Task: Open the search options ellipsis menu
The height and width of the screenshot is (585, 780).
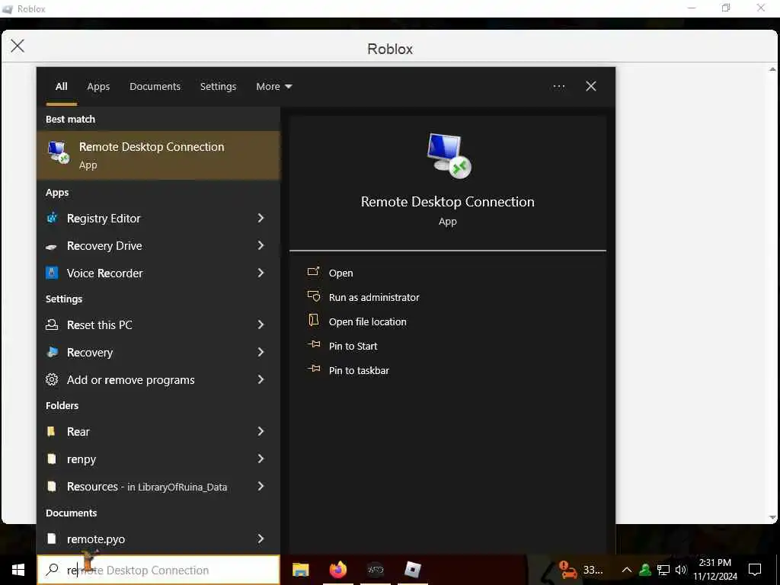Action: 558,87
